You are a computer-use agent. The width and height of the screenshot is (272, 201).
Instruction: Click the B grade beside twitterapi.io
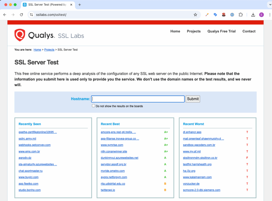(x=165, y=190)
